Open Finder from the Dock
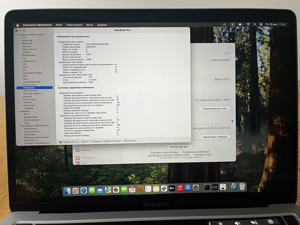Image resolution: width=300 pixels, height=225 pixels. point(67,191)
